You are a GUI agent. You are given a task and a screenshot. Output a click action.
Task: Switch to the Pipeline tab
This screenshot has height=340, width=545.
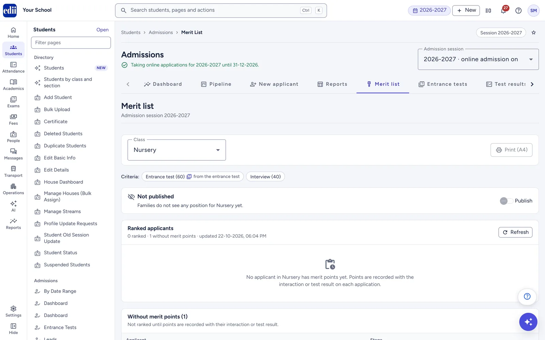click(216, 84)
